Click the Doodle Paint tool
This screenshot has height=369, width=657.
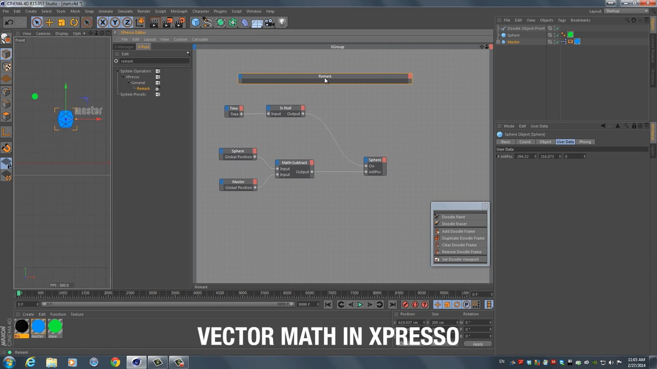coord(453,217)
